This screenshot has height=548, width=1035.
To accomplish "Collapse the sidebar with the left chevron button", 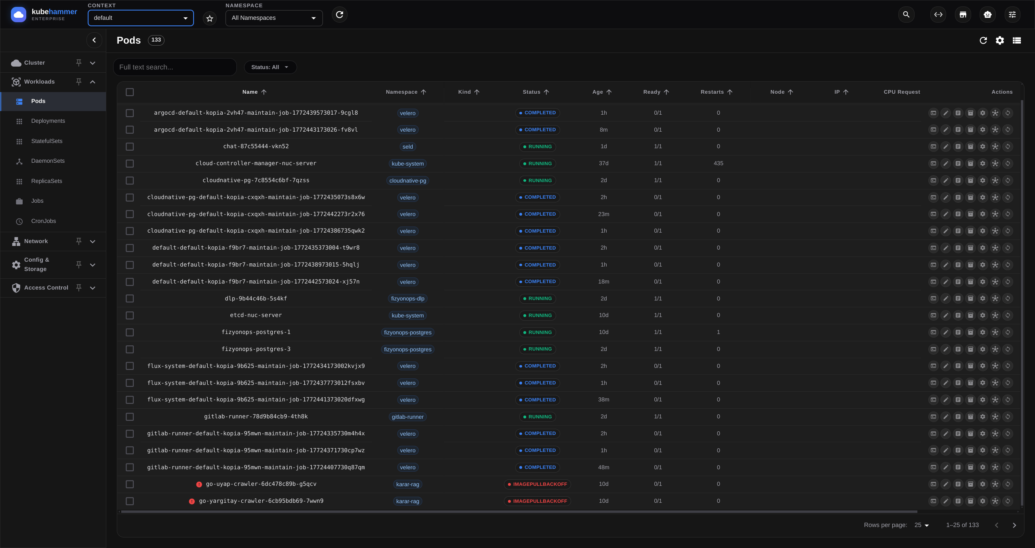I will (x=94, y=40).
